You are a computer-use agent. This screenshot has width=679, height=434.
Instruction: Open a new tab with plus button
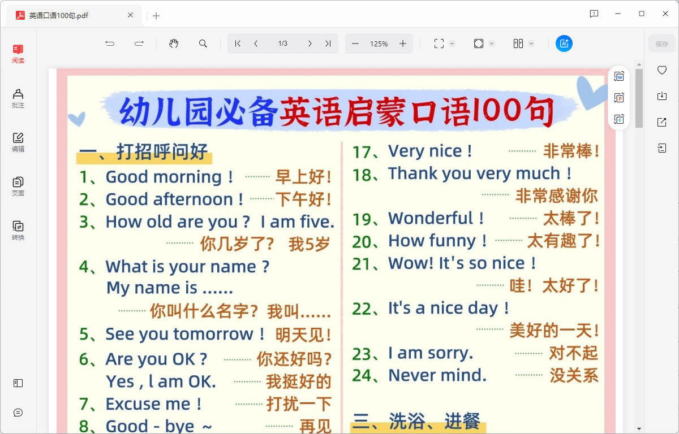coord(156,16)
